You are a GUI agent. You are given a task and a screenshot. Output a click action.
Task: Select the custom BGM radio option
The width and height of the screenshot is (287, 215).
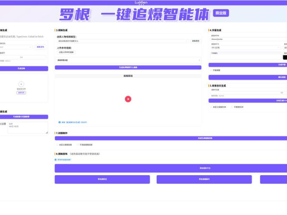[x=211, y=107]
